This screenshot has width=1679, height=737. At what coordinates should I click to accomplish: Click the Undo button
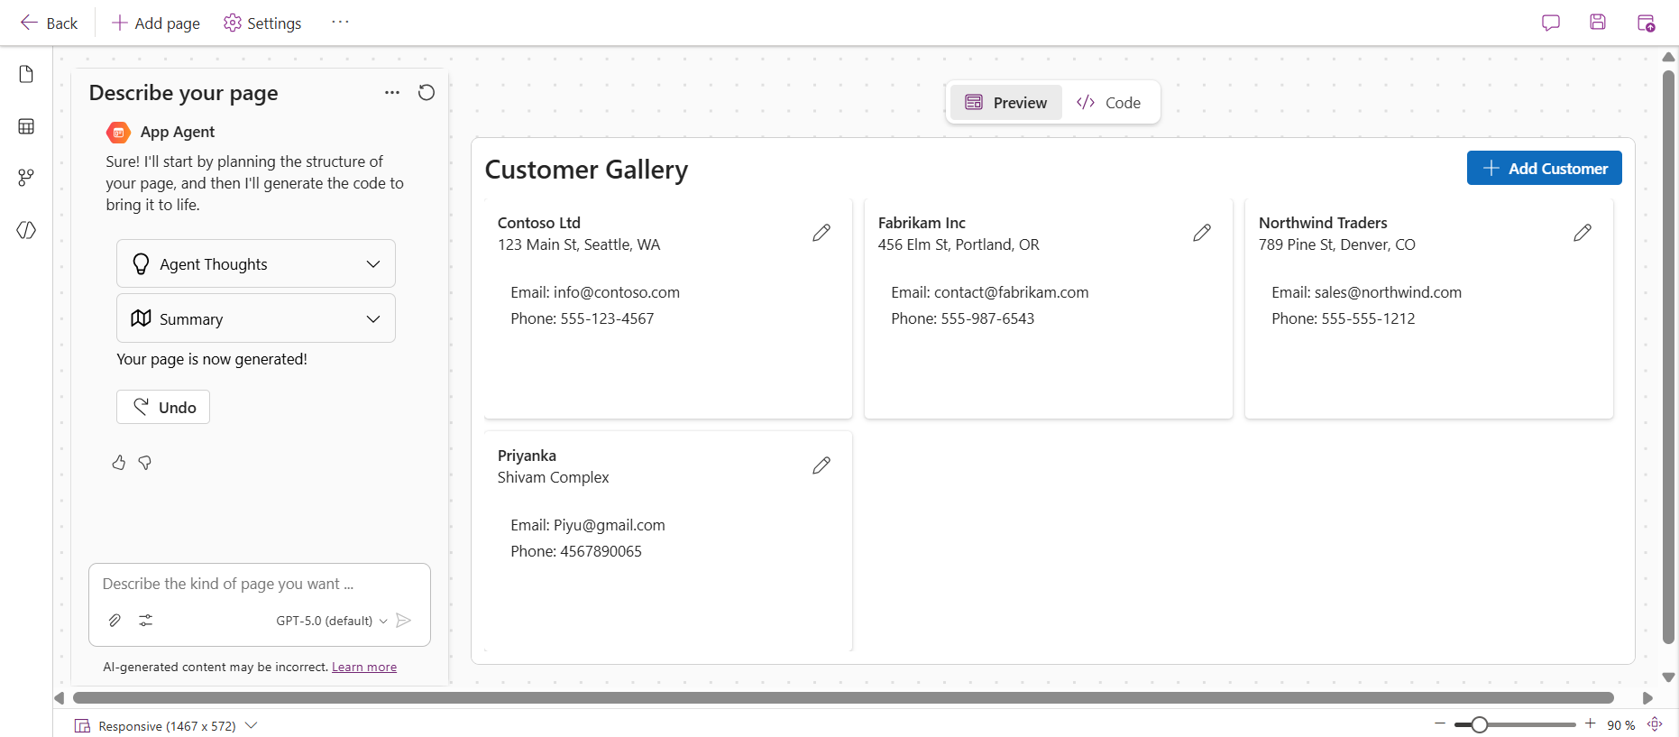point(163,407)
